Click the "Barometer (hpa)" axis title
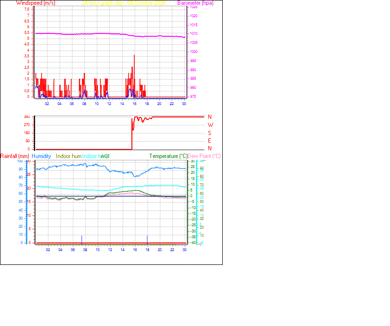The image size is (390, 326). point(195,3)
